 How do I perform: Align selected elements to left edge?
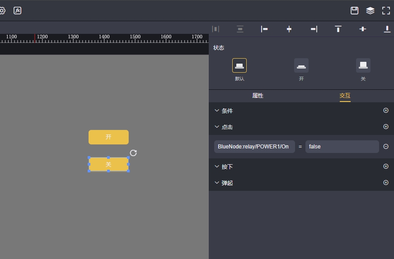(264, 29)
